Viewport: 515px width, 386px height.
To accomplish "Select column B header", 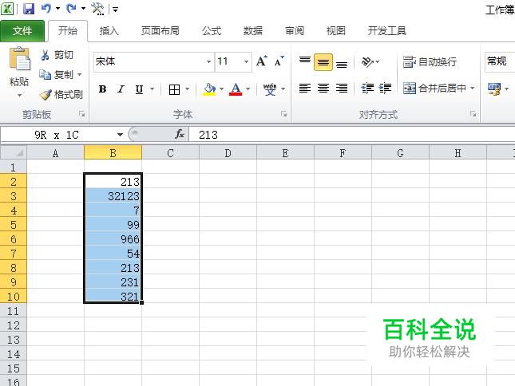I will pos(113,153).
